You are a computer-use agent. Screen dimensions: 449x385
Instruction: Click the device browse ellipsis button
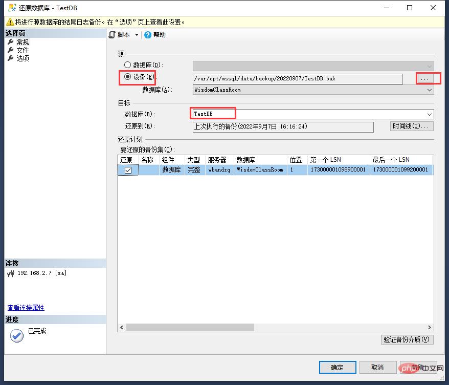424,78
